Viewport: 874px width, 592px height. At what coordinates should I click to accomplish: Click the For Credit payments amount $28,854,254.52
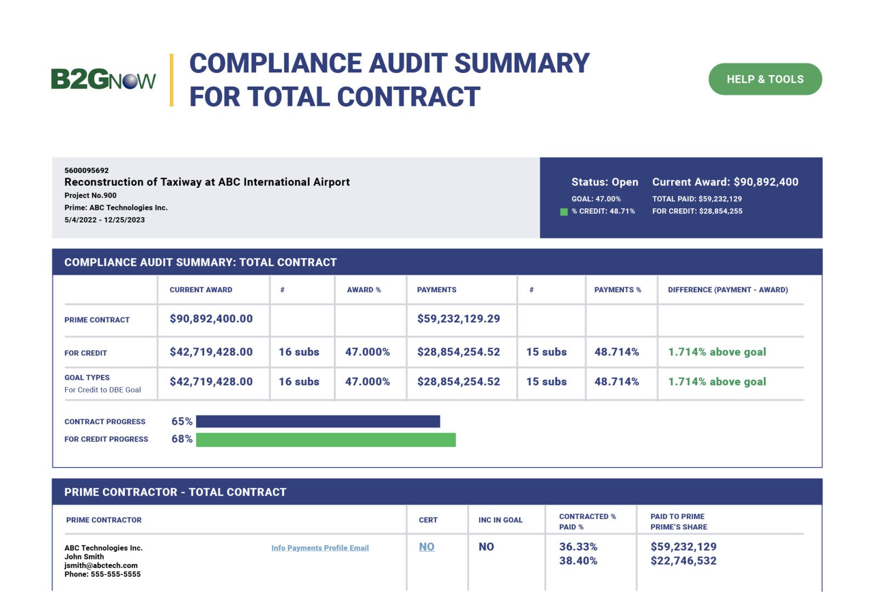point(458,352)
